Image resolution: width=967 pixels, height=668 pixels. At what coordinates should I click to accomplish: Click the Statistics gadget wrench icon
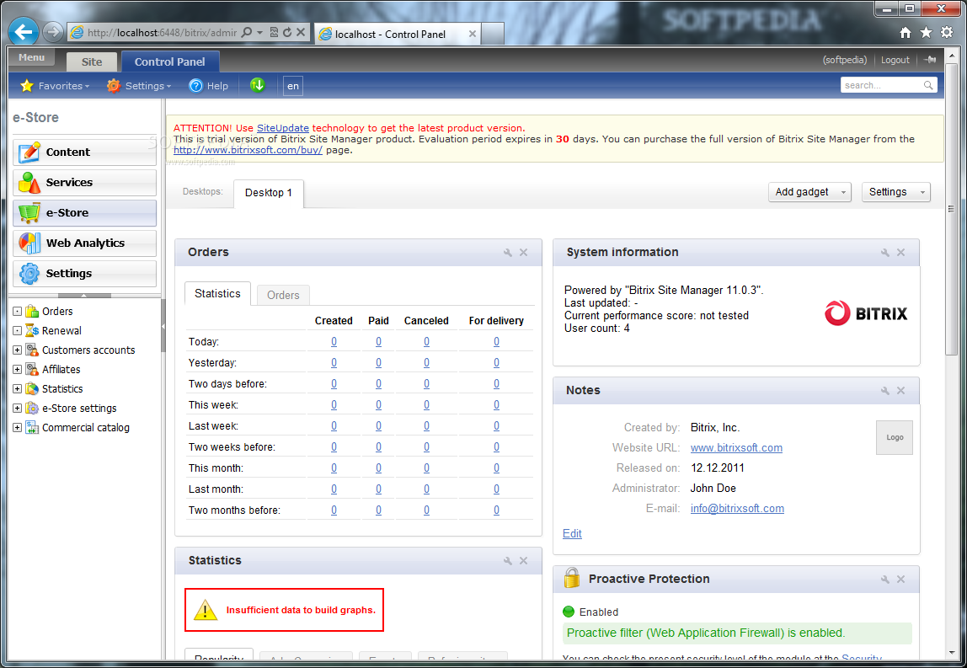point(508,561)
